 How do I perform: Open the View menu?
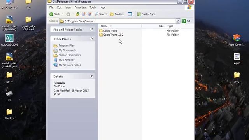[68, 7]
